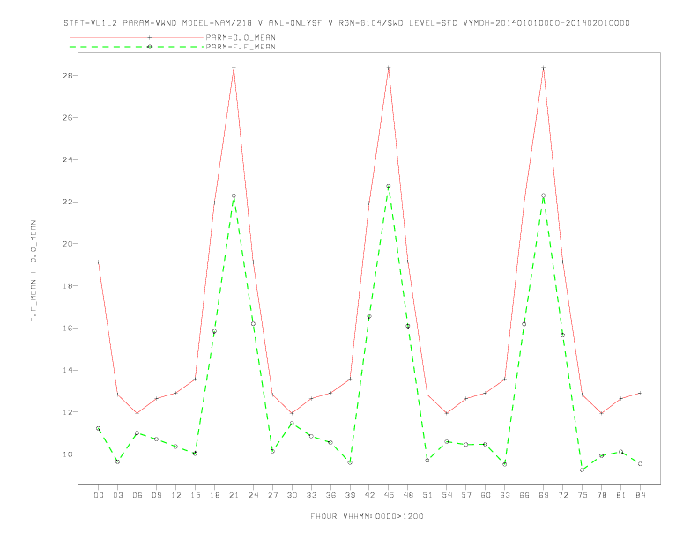Image resolution: width=698 pixels, height=539 pixels.
Task: Click green circle marker at hour 03
Action: pos(117,461)
